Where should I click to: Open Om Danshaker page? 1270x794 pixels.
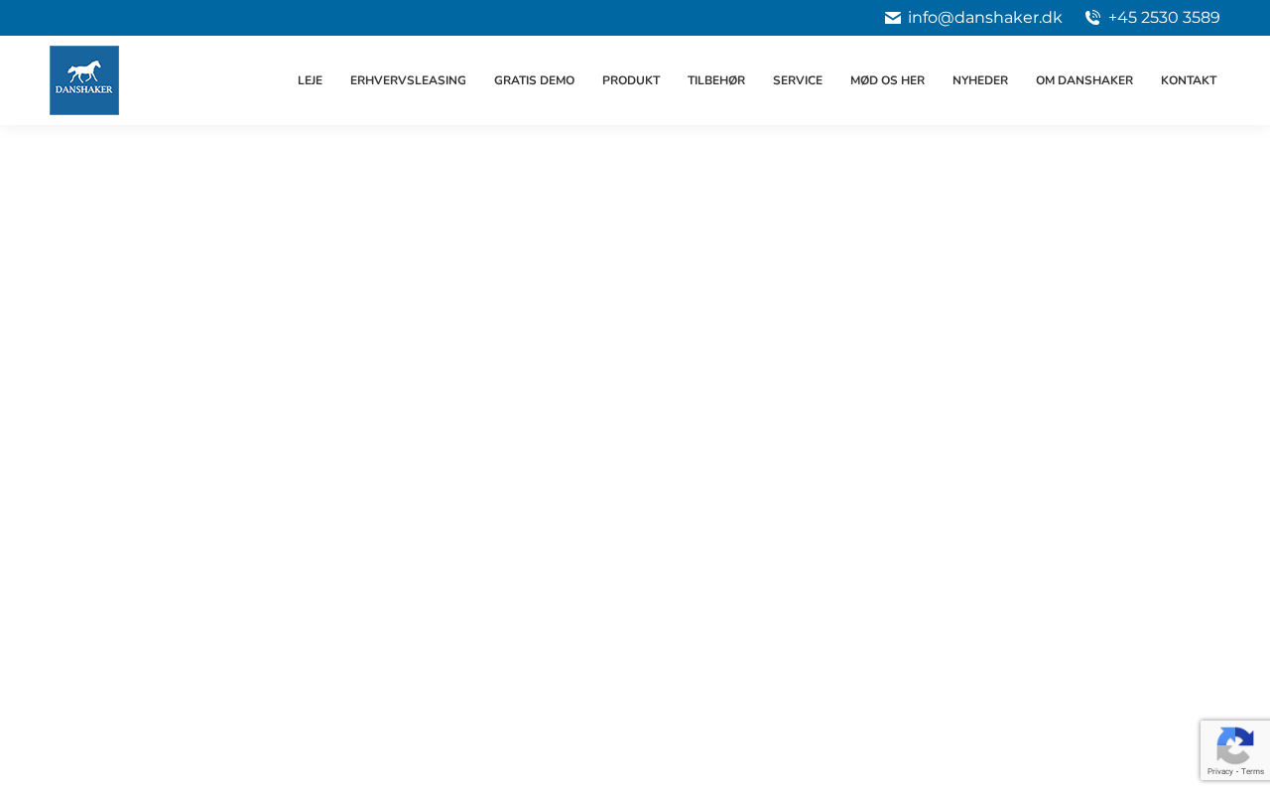point(1084,80)
